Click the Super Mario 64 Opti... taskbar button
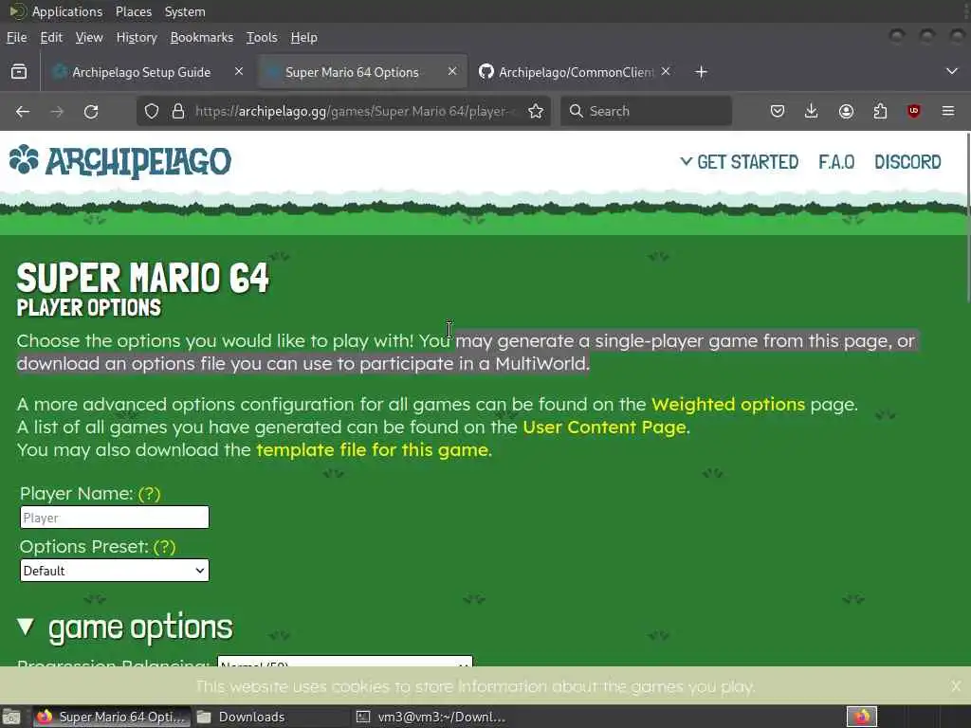Image resolution: width=971 pixels, height=728 pixels. [112, 717]
